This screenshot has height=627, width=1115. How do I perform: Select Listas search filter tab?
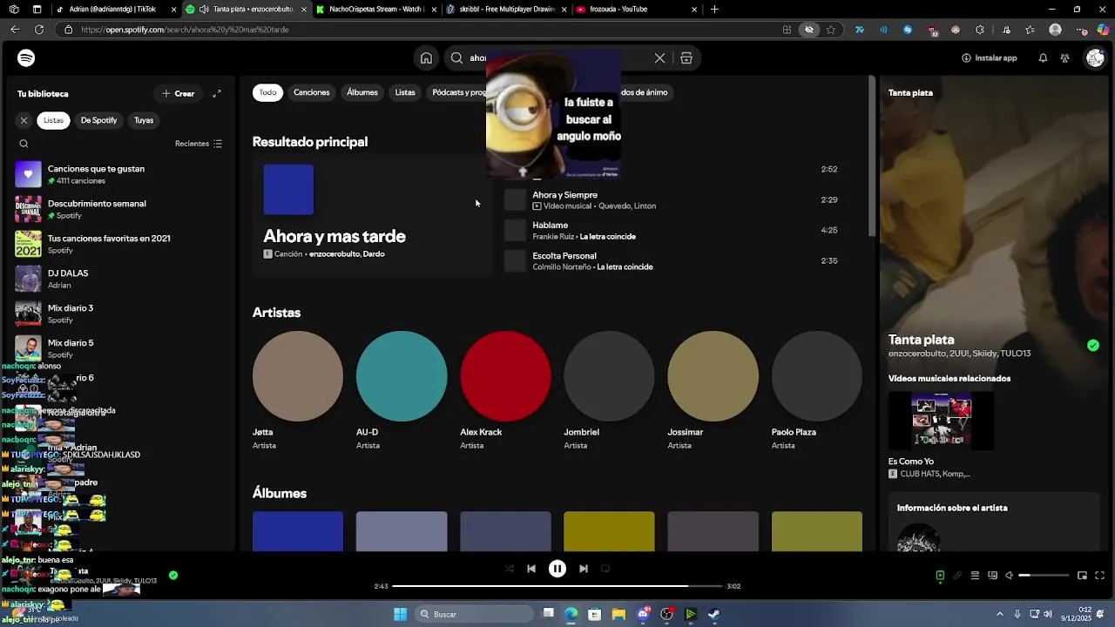tap(405, 92)
